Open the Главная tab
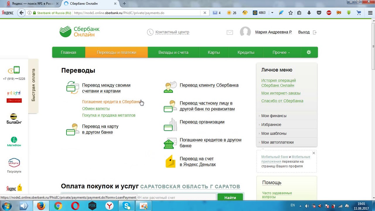The width and height of the screenshot is (375, 211). tap(69, 52)
